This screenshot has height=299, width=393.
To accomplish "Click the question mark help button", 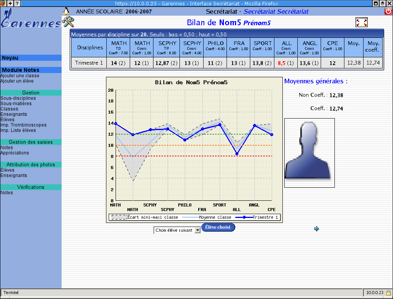I will 17,3.
